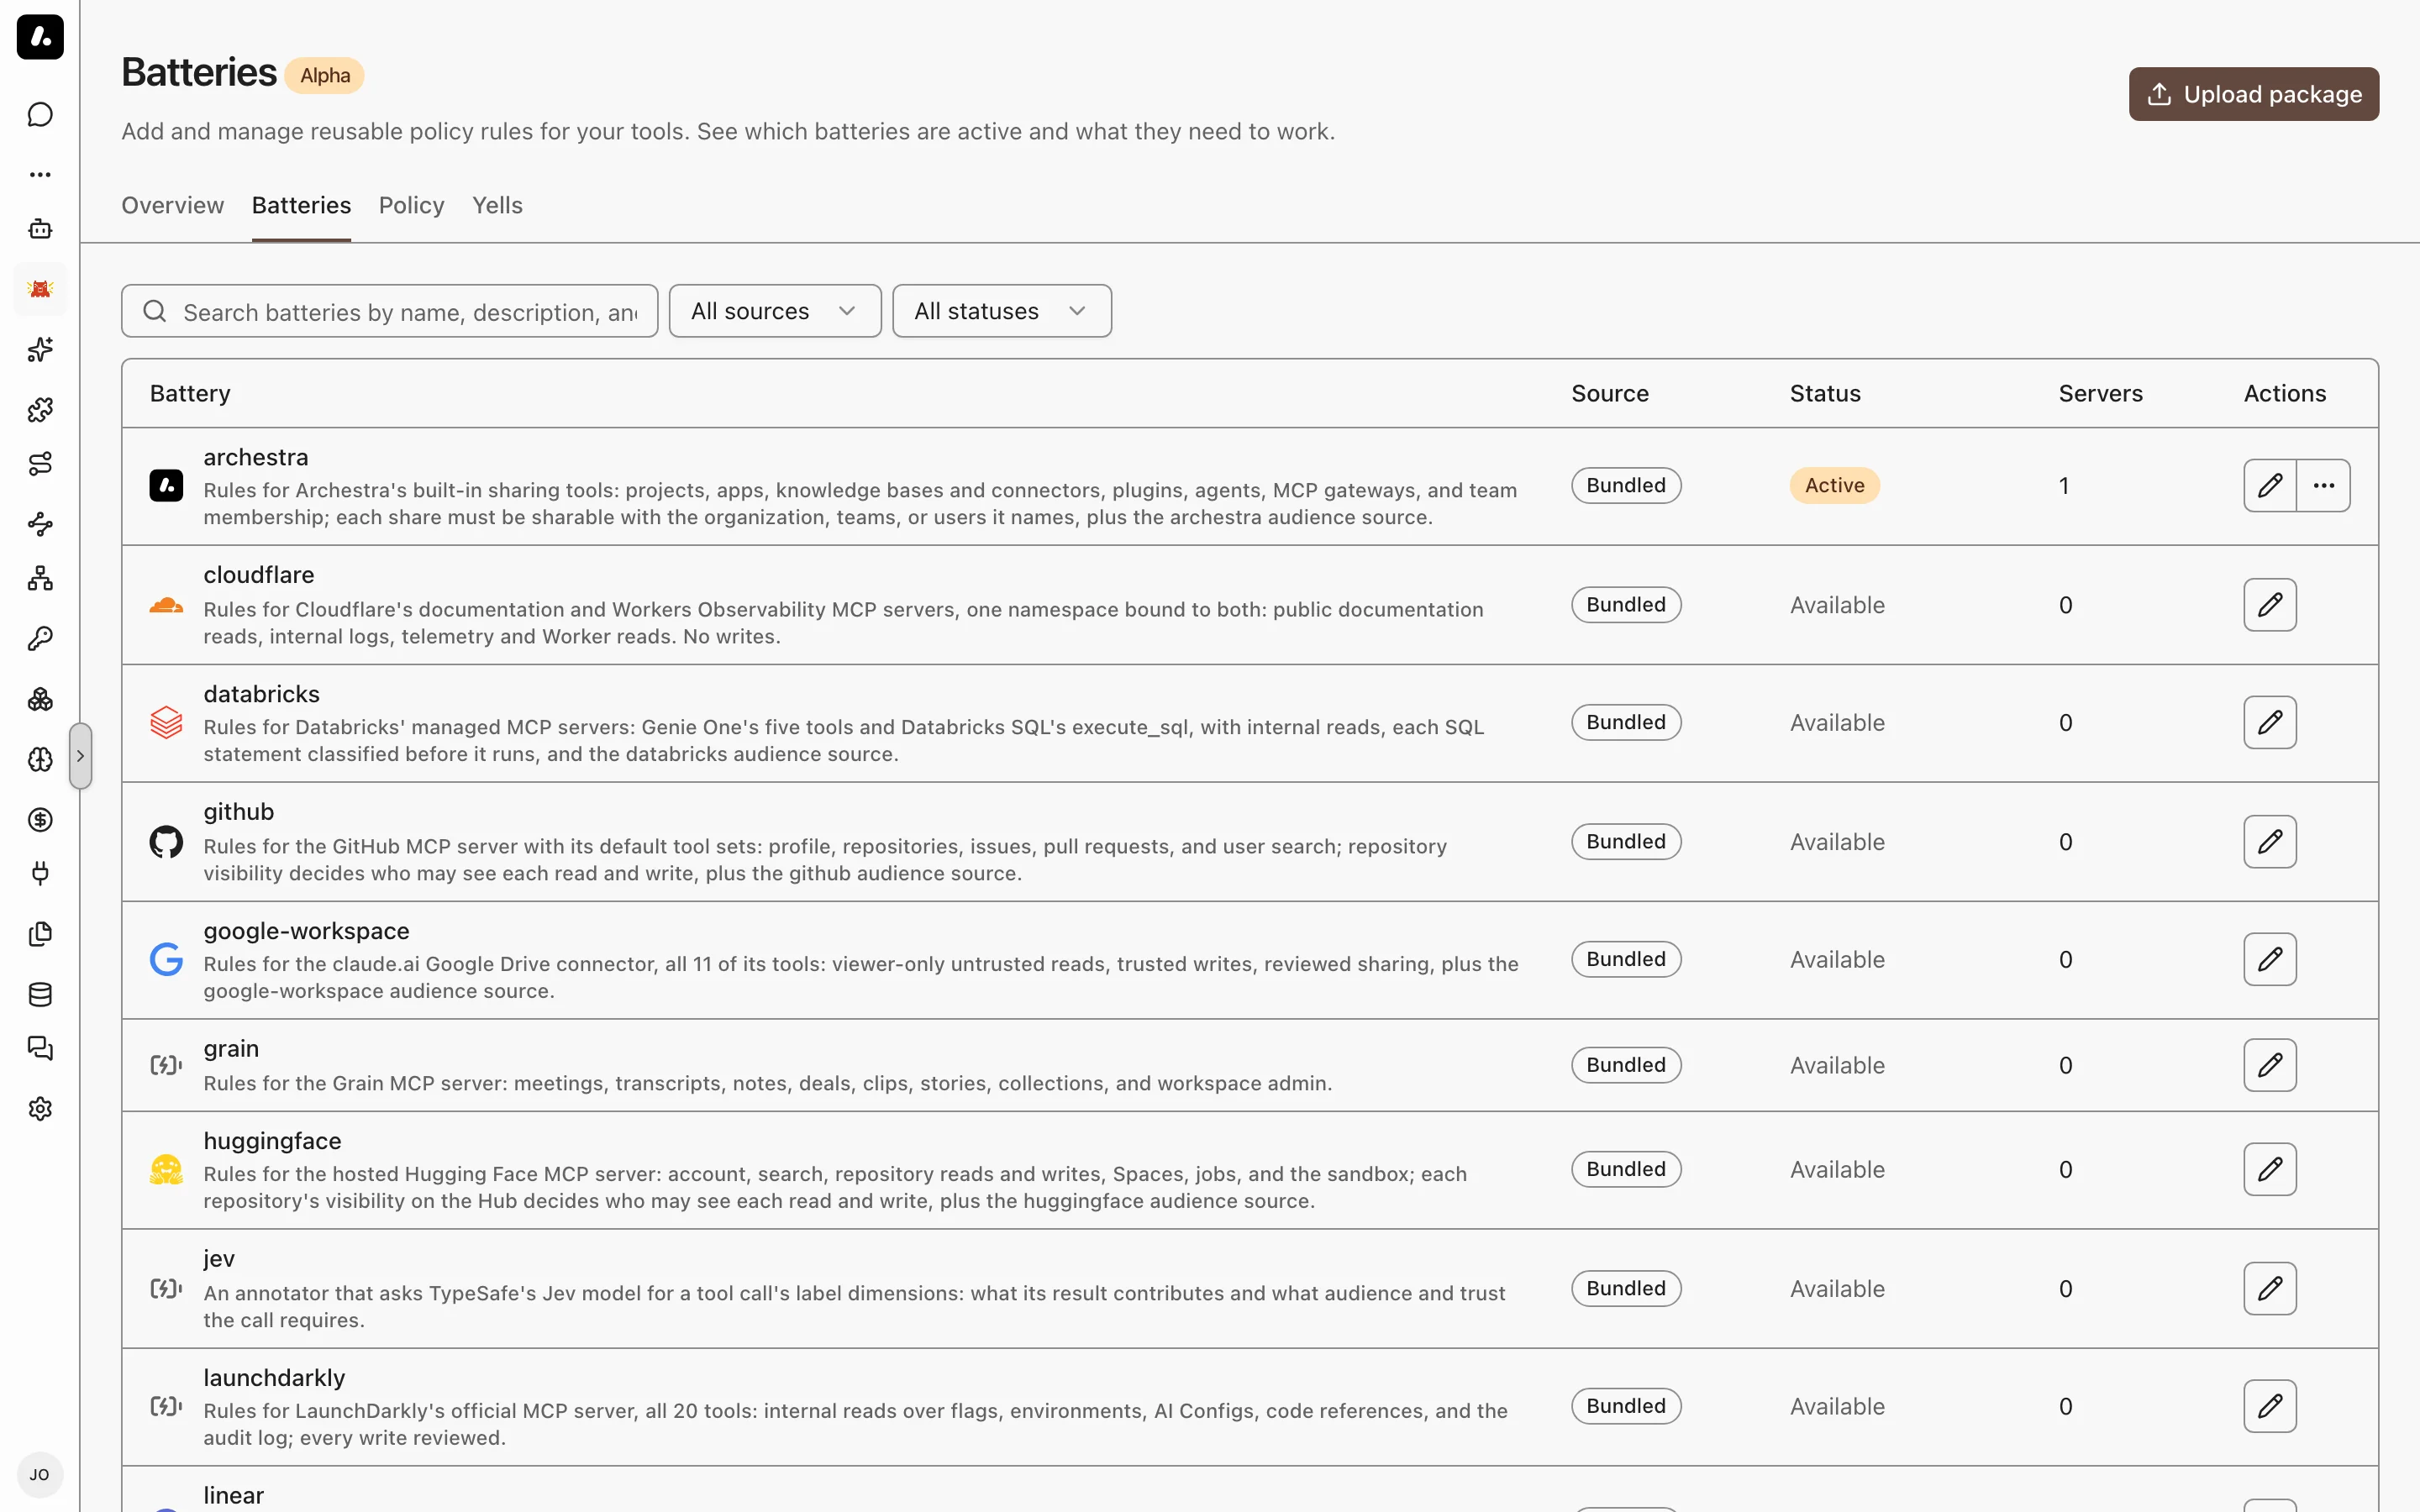The height and width of the screenshot is (1512, 2420).
Task: Edit the github battery
Action: click(2270, 842)
